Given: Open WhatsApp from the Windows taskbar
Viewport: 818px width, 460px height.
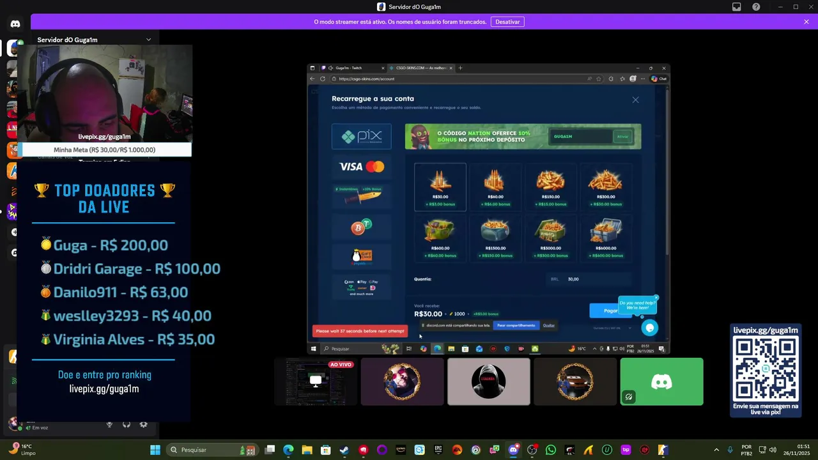Looking at the screenshot, I should [x=551, y=450].
